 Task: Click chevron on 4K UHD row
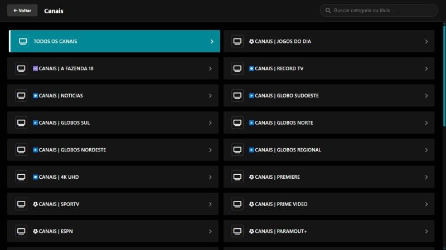pyautogui.click(x=210, y=177)
